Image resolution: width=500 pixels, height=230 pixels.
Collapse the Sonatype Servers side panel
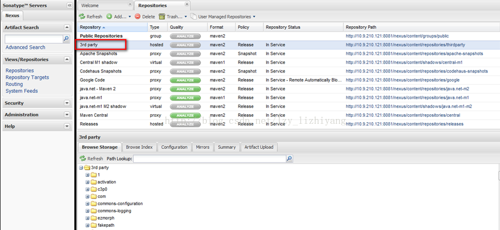pyautogui.click(x=70, y=5)
